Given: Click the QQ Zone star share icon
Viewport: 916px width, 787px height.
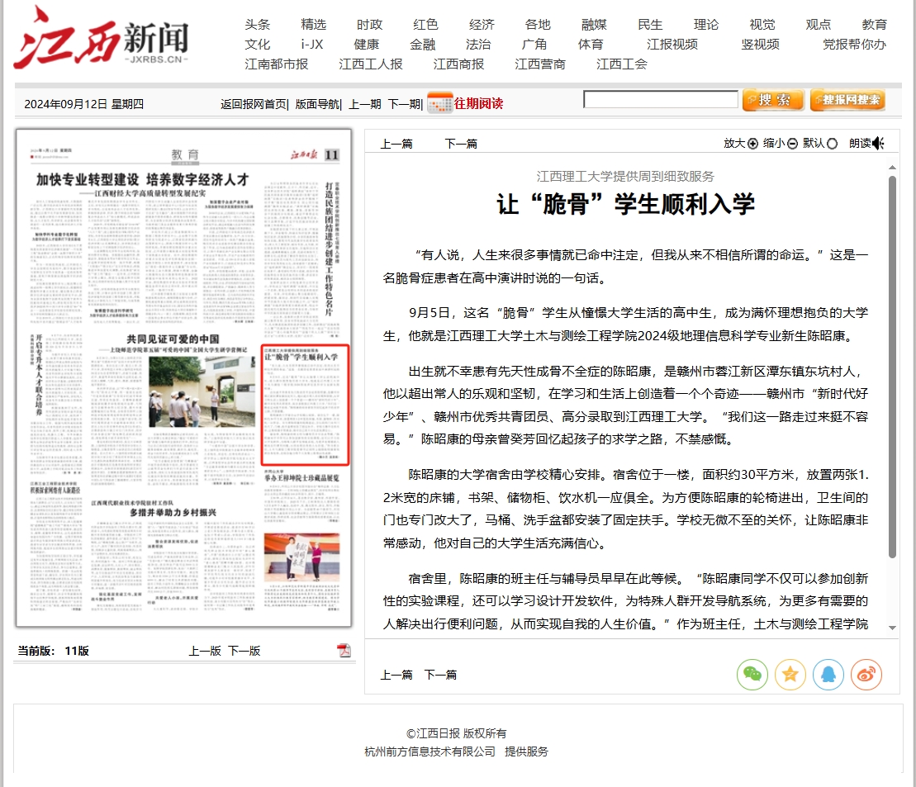Looking at the screenshot, I should (x=790, y=675).
